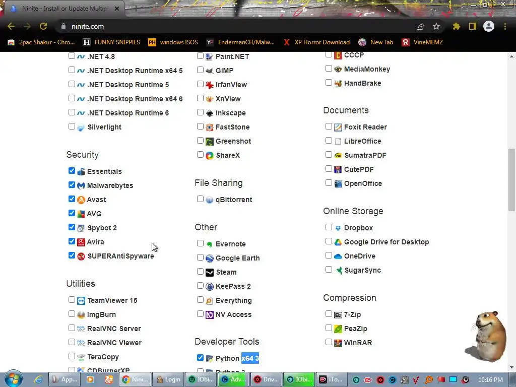Check the Paint.NET checkbox
The width and height of the screenshot is (516, 387).
click(x=200, y=55)
